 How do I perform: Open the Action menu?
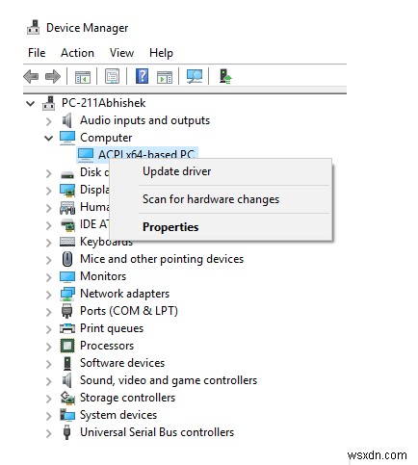77,53
